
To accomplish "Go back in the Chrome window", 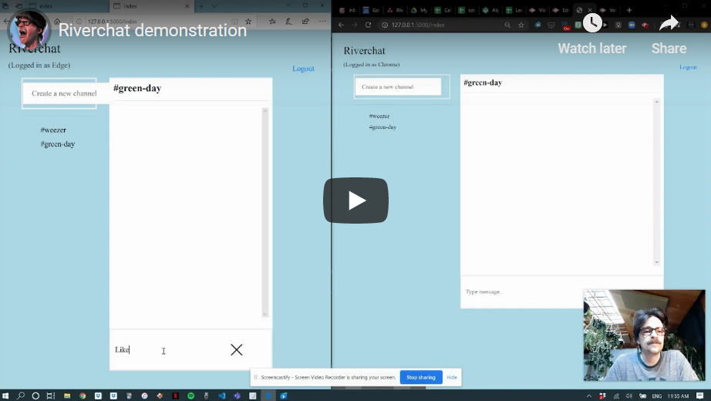I will click(x=341, y=25).
